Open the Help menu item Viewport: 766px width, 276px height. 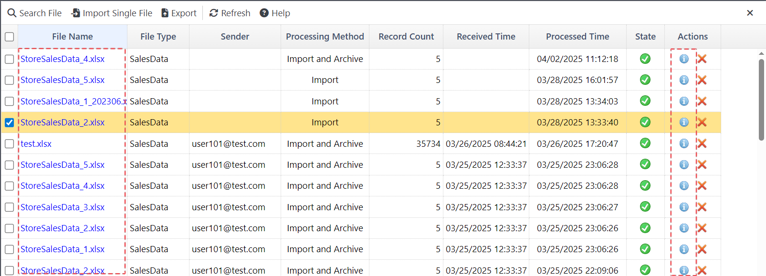275,13
